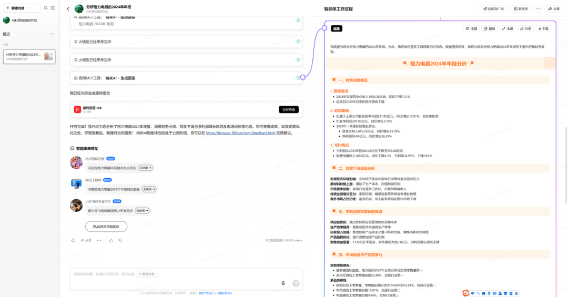Click the 新建对话 new conversation button

22,8
